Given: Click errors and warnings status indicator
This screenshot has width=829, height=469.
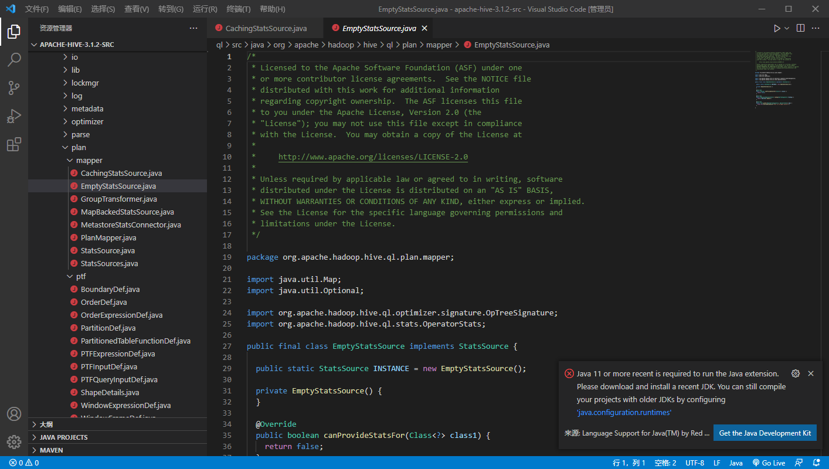Looking at the screenshot, I should [x=24, y=463].
